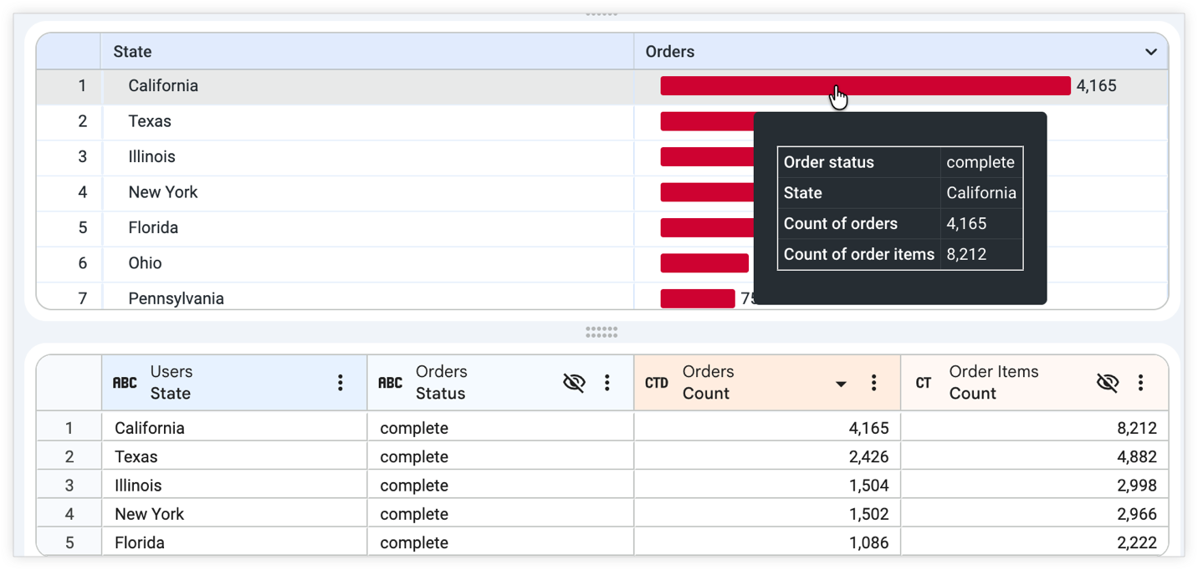Toggle visibility of Orders Status column

(574, 383)
